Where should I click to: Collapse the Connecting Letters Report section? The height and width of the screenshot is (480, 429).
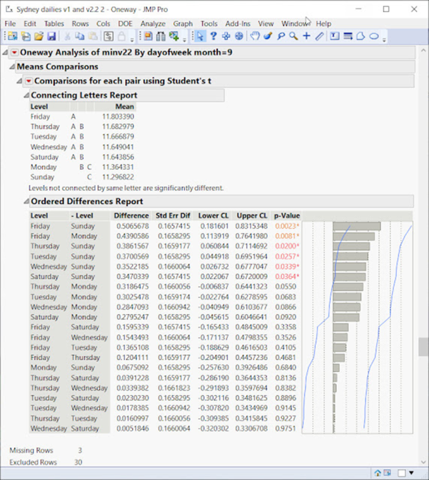click(x=27, y=95)
